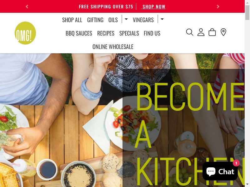Open the Specials menu item

pos(129,33)
